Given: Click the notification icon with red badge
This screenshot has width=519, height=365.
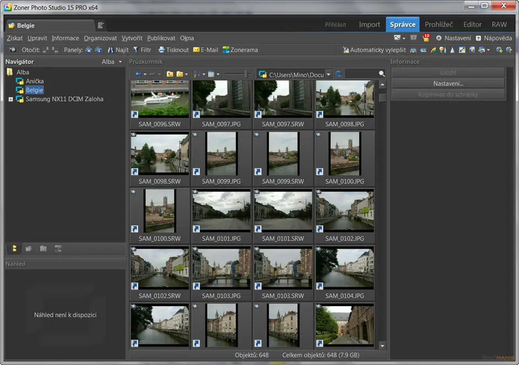Looking at the screenshot, I should pyautogui.click(x=426, y=38).
